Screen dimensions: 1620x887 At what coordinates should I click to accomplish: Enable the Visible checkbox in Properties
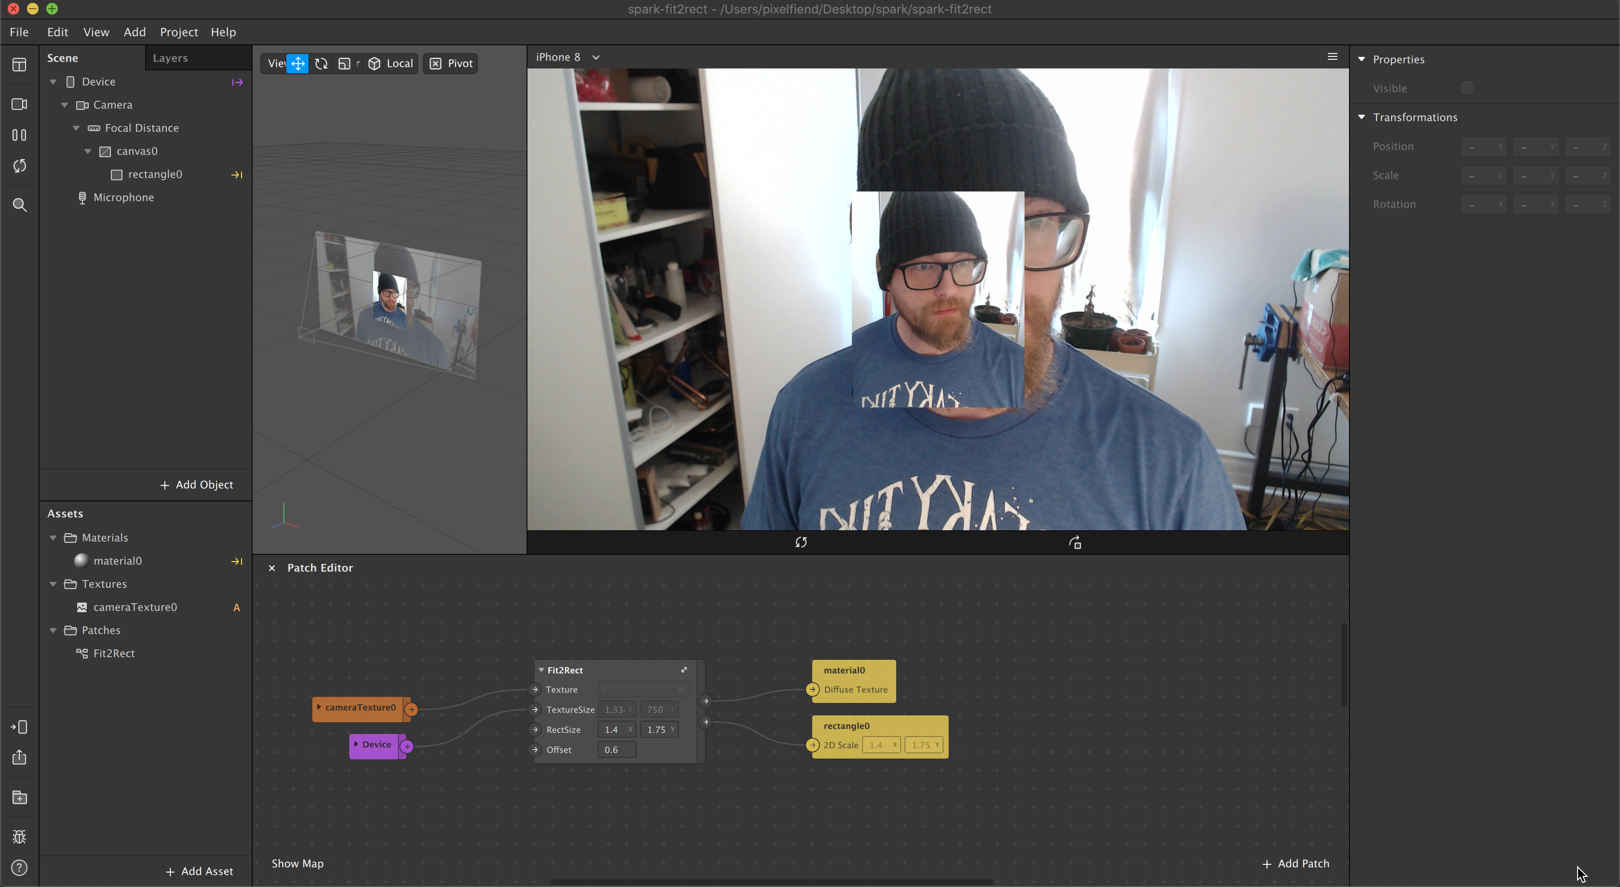click(1468, 88)
